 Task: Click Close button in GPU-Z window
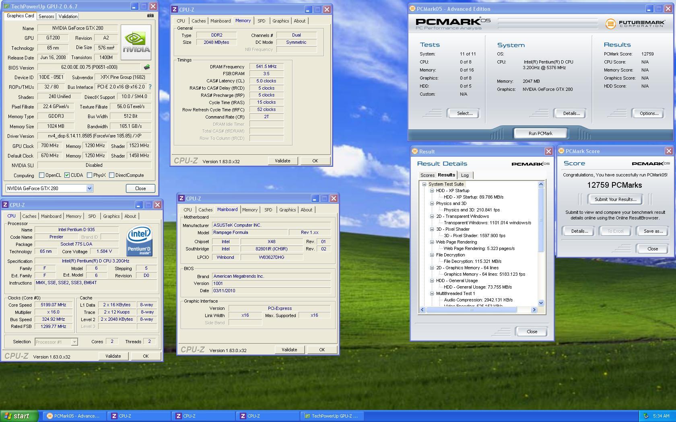[140, 188]
